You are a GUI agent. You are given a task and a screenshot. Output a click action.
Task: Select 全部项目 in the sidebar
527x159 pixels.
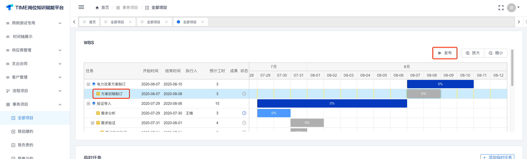35,118
